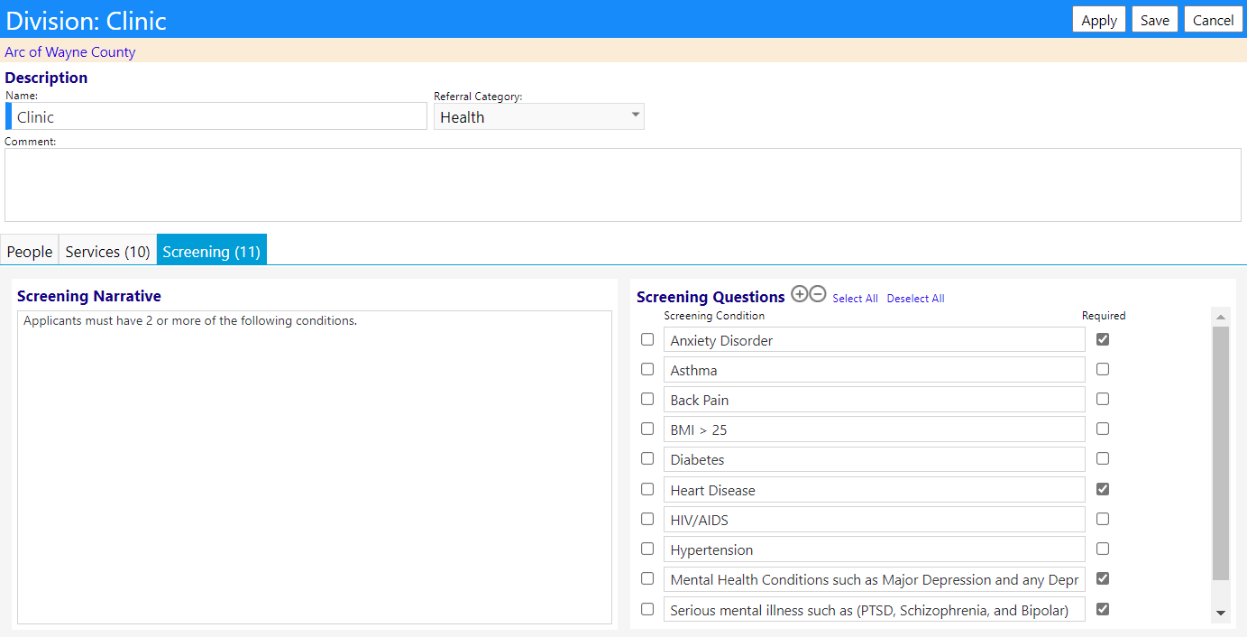Remove screening question with minus icon
Screen dimensions: 1247x637
click(x=818, y=294)
